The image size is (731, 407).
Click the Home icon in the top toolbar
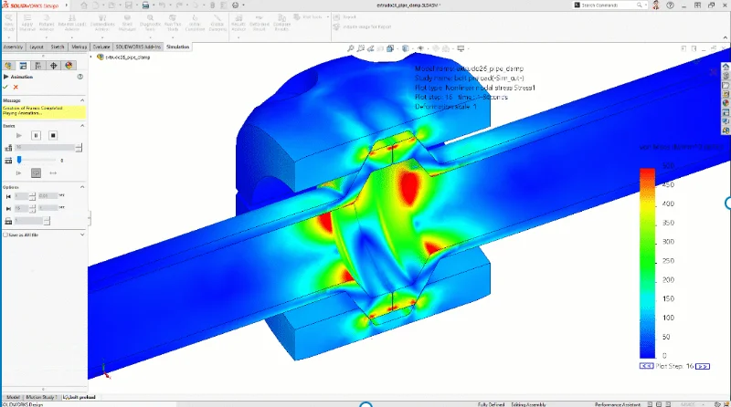[x=84, y=5]
